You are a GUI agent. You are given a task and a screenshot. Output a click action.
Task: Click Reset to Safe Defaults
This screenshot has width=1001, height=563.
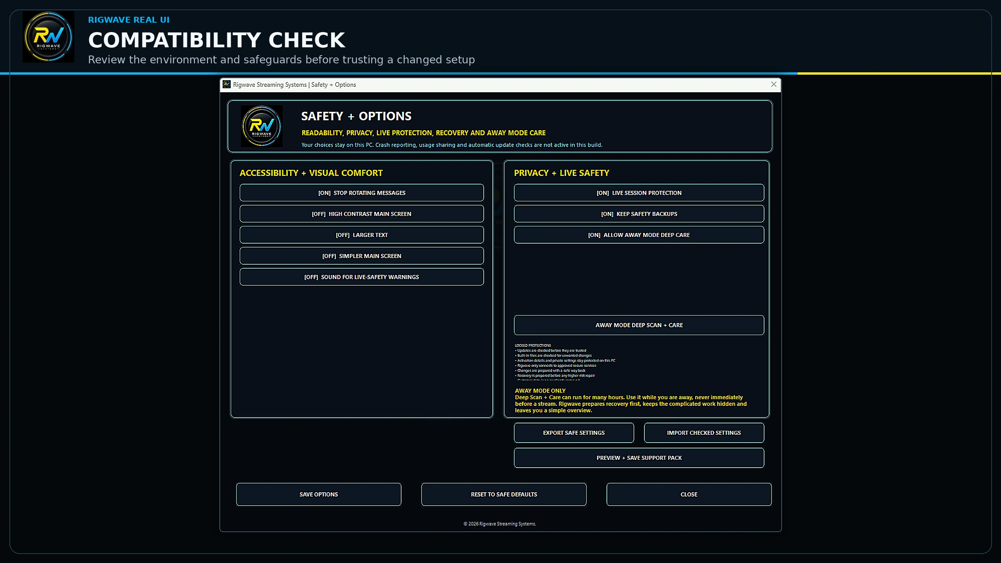coord(504,495)
